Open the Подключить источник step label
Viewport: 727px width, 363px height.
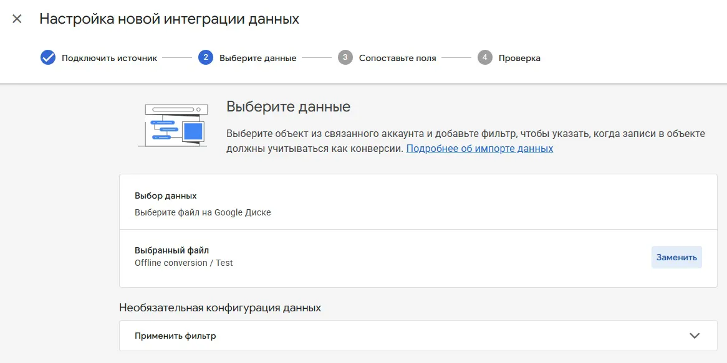tap(109, 59)
